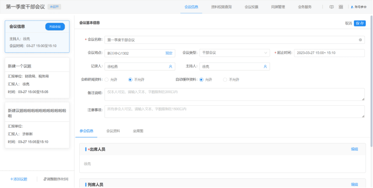
Task: Click the 备注说明 text area
Action: pos(234,94)
